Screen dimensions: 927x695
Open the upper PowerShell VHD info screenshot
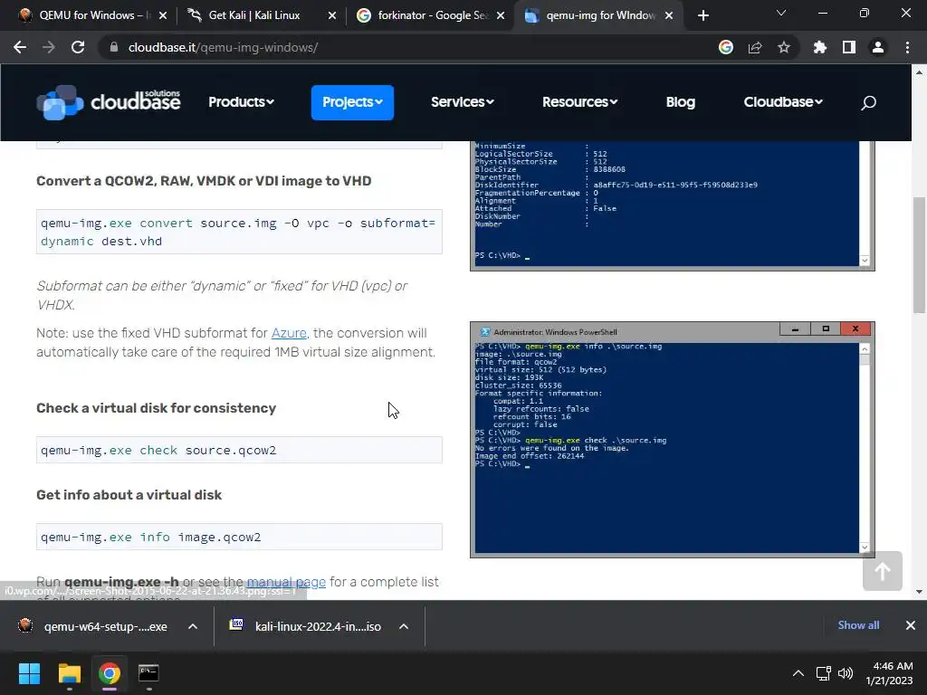[x=673, y=205]
